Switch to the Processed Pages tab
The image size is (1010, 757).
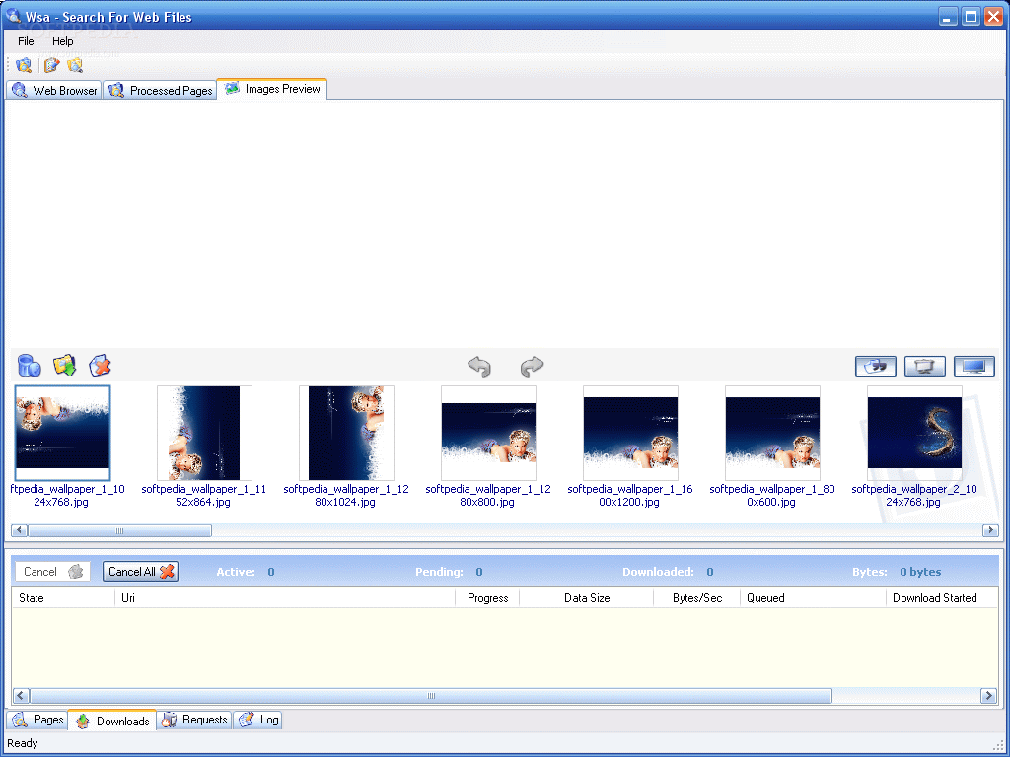point(160,90)
